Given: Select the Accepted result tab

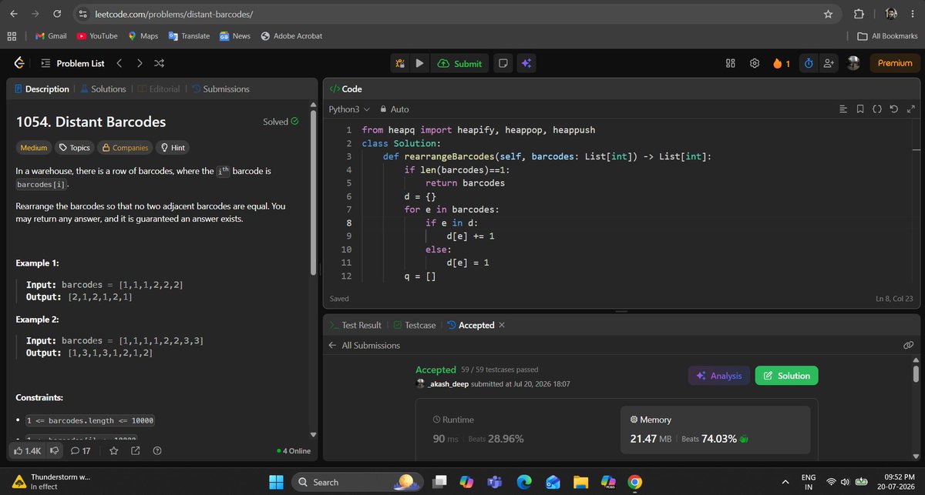Looking at the screenshot, I should tap(471, 325).
